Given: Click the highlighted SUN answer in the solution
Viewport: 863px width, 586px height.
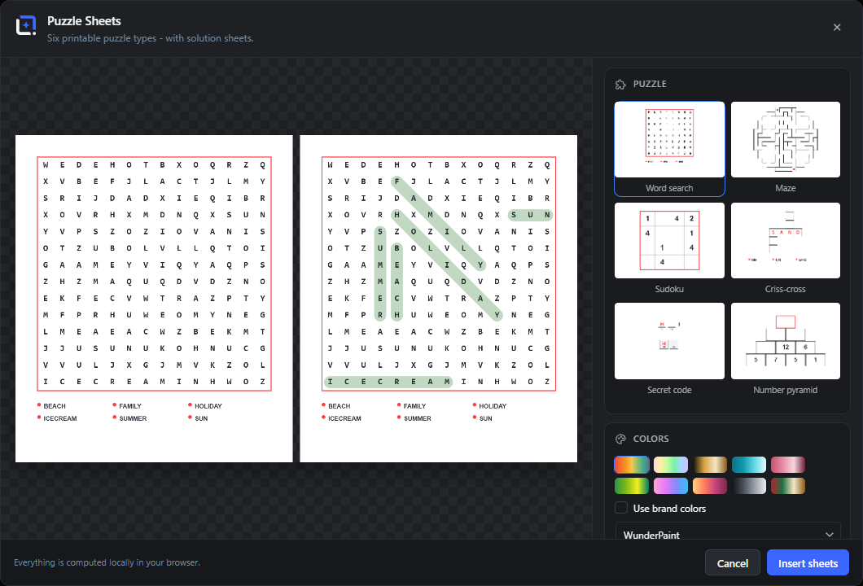Looking at the screenshot, I should (x=530, y=215).
